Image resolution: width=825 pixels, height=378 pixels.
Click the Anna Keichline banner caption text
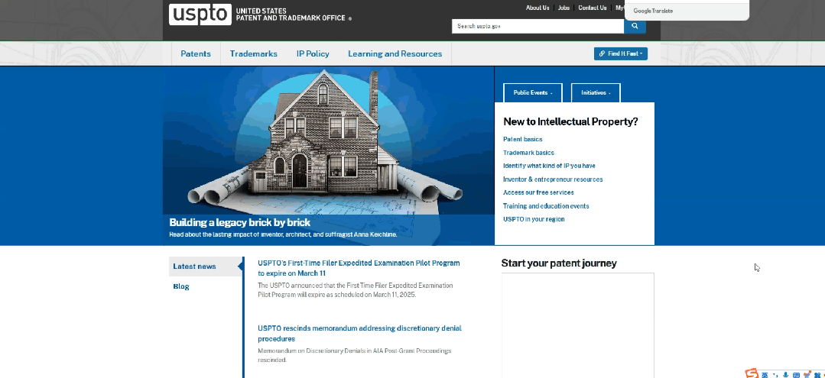click(x=283, y=234)
